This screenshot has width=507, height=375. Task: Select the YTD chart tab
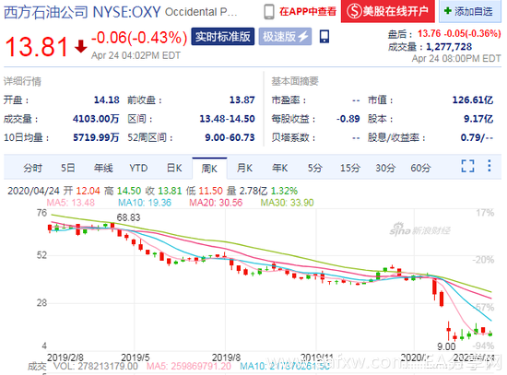[x=138, y=168]
